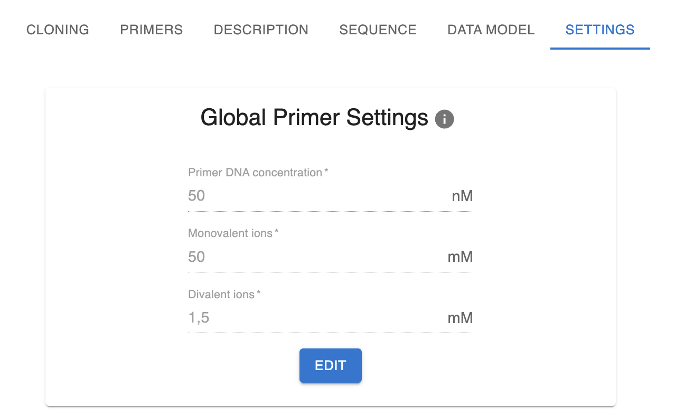Viewport: 675px width, 416px height.
Task: Select the Sequence tab
Action: (x=378, y=30)
